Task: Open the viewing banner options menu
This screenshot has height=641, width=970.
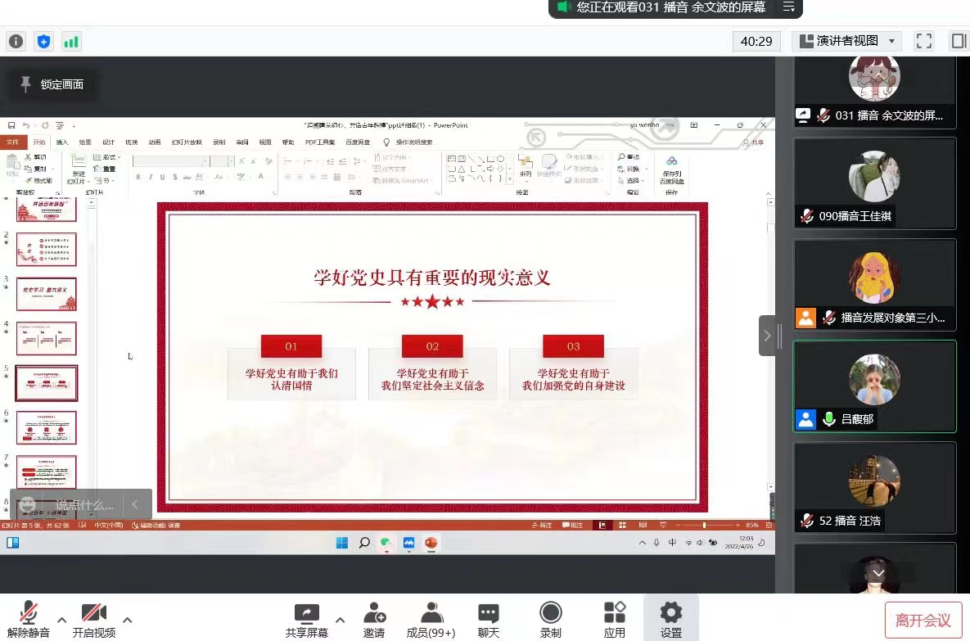Action: 789,7
